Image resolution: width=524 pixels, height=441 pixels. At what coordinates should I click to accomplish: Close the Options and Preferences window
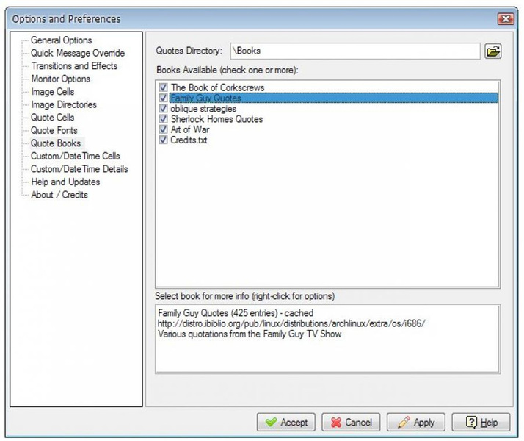pyautogui.click(x=505, y=18)
